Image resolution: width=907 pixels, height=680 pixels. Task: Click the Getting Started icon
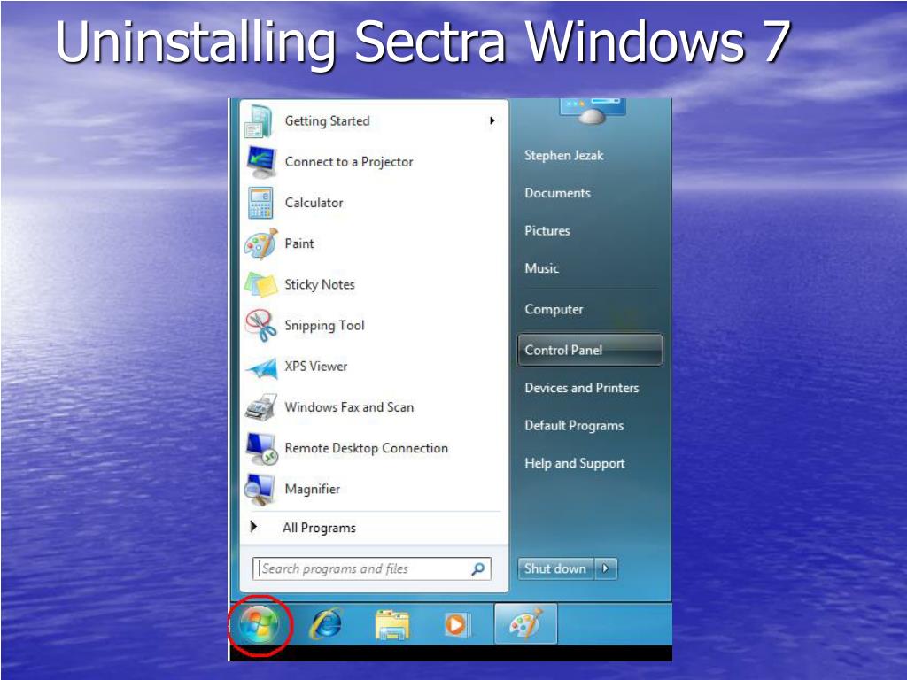coord(260,121)
